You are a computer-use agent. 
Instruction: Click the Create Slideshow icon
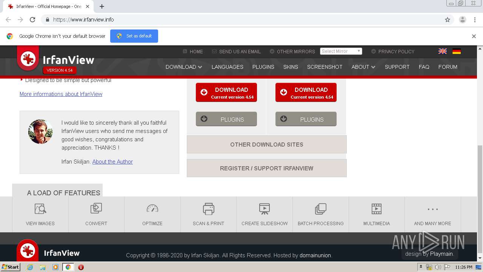pyautogui.click(x=265, y=209)
